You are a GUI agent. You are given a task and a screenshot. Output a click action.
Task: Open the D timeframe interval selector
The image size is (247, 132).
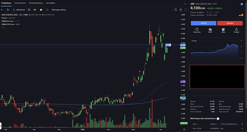coord(2,10)
